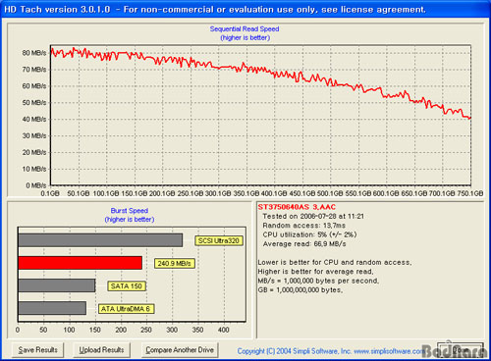Click the 60 MB/s axis label
Image resolution: width=491 pixels, height=361 pixels.
pos(34,86)
